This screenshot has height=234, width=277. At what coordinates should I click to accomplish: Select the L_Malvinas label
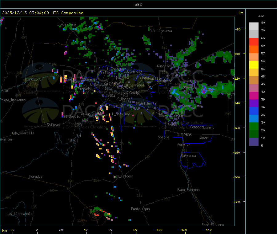[x=121, y=114]
